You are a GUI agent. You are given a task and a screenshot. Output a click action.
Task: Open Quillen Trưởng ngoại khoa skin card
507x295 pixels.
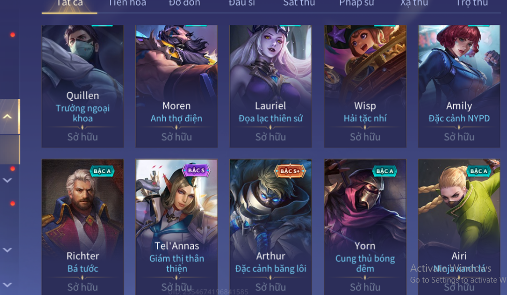(x=83, y=86)
